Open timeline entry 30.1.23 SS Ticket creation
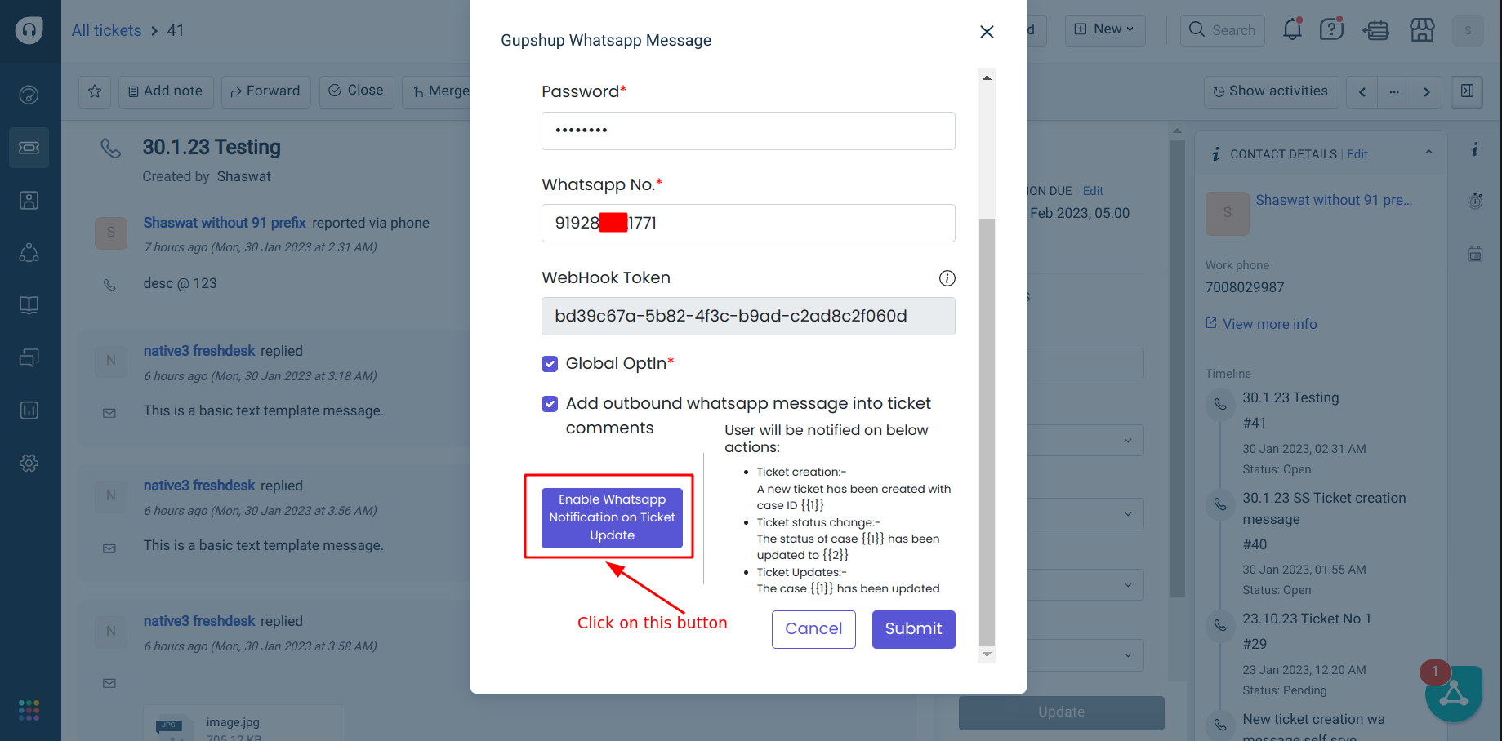 tap(1325, 508)
